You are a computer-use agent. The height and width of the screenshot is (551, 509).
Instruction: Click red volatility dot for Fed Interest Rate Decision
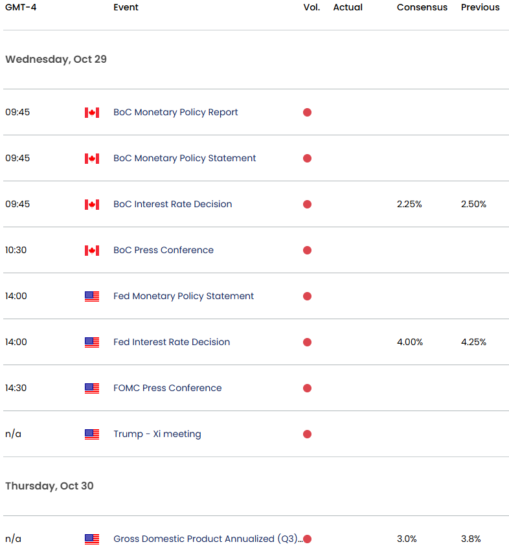point(307,343)
